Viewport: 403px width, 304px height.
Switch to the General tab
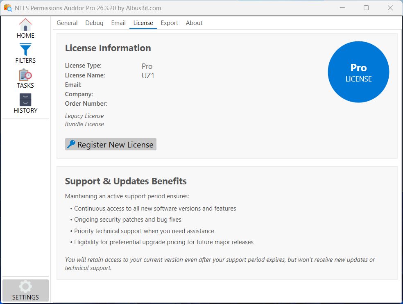[x=67, y=23]
